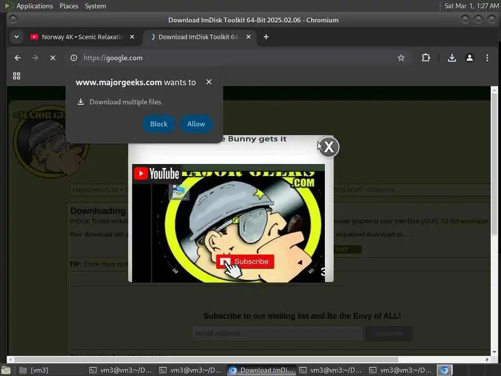Stop loading the page
Image resolution: width=501 pixels, height=376 pixels.
click(x=53, y=58)
